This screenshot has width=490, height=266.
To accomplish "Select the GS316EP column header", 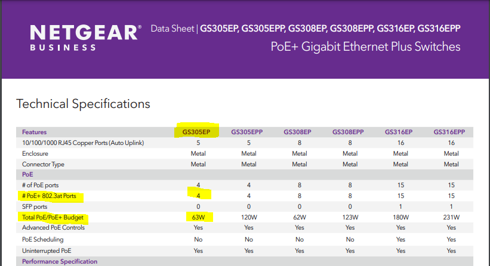I will 399,132.
